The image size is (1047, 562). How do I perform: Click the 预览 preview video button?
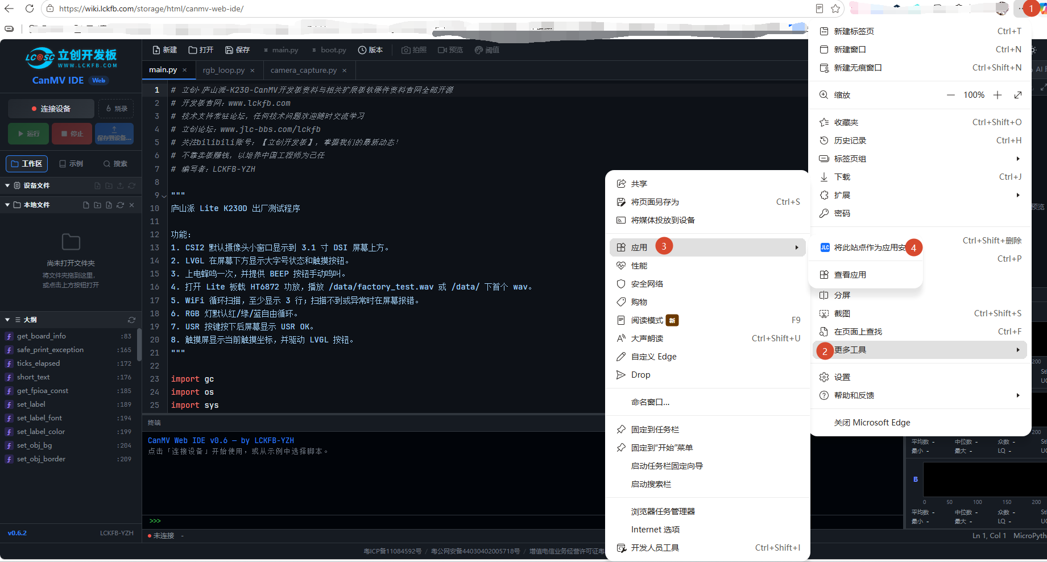point(450,50)
